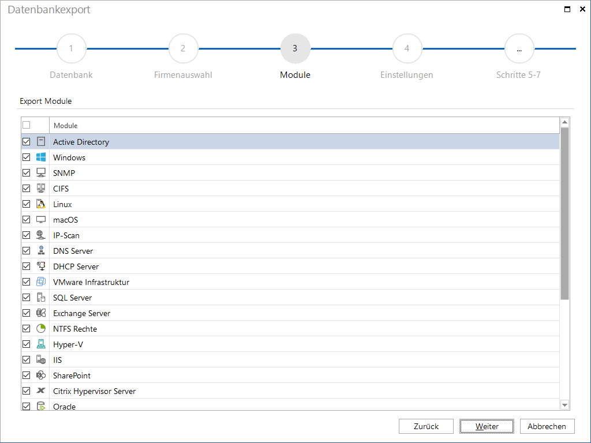
Task: Click the DHCP Server icon
Action: 41,266
